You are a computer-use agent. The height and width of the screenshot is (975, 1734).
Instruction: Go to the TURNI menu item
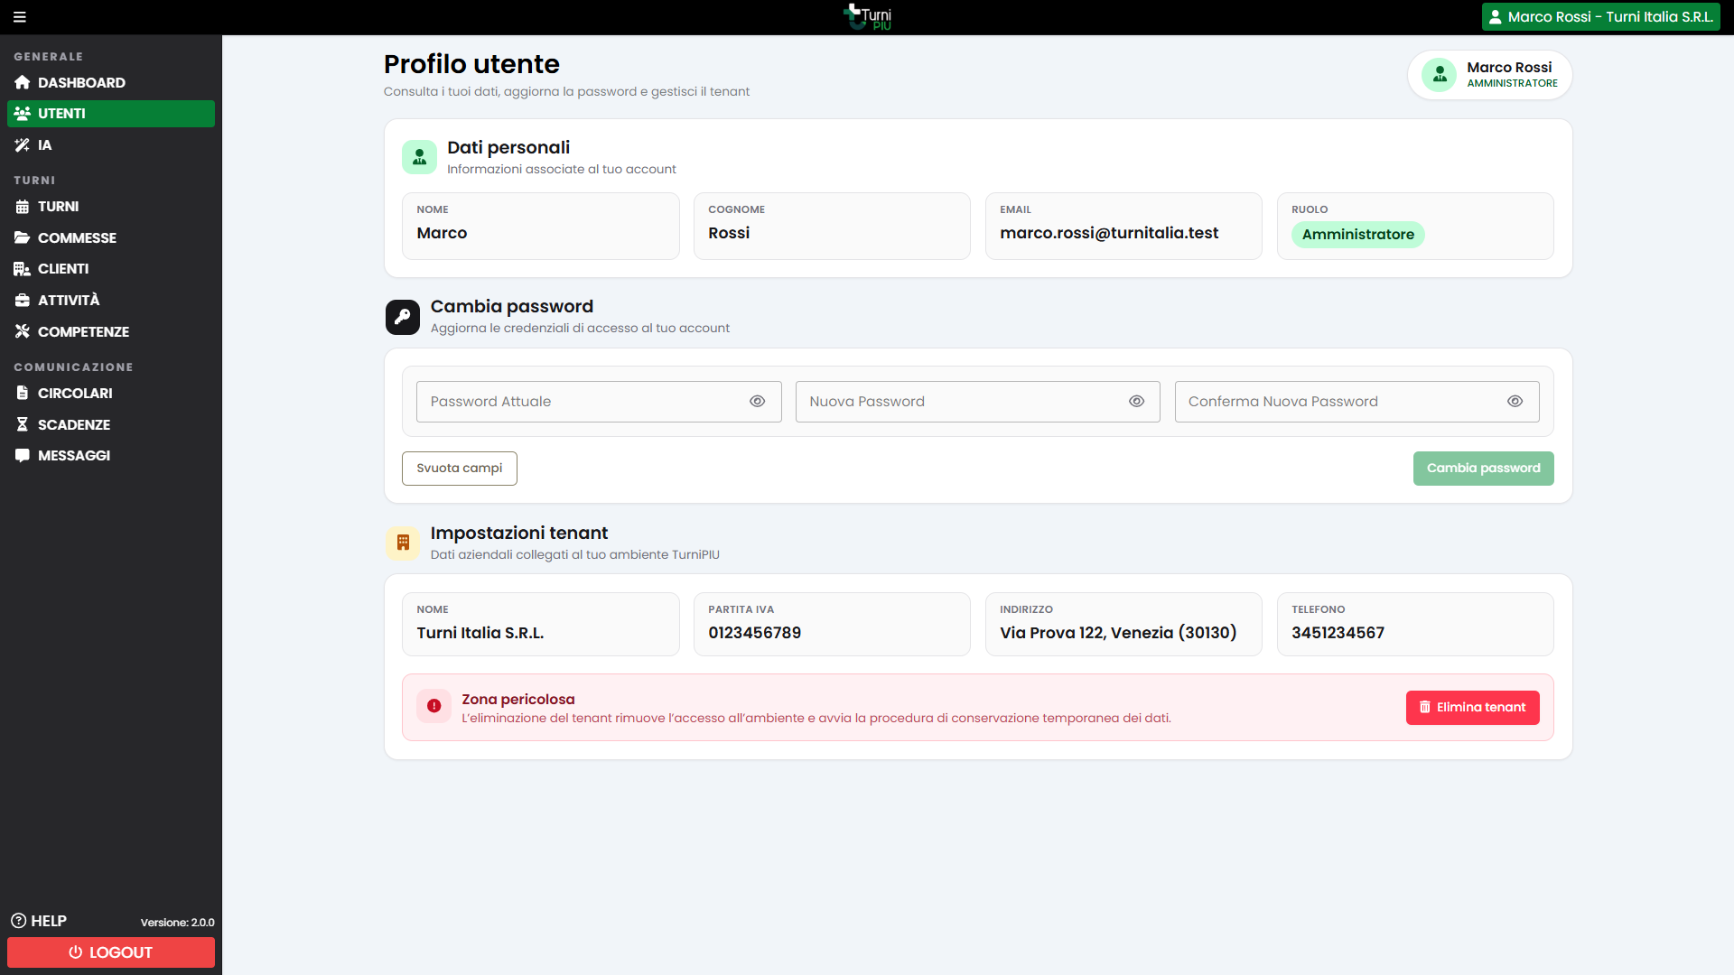tap(111, 207)
